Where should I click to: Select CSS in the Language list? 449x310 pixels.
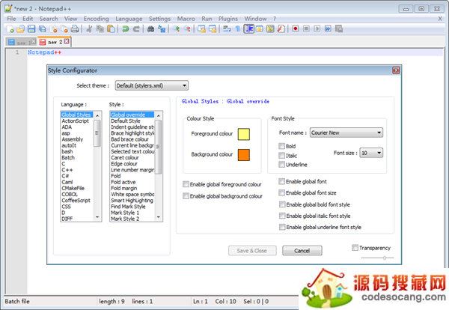77,207
